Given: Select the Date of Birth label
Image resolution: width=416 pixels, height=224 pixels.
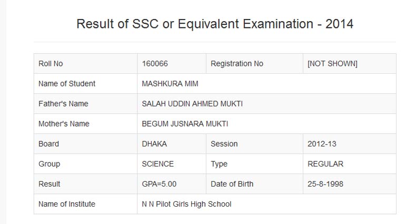Looking at the screenshot, I should click(x=232, y=184).
